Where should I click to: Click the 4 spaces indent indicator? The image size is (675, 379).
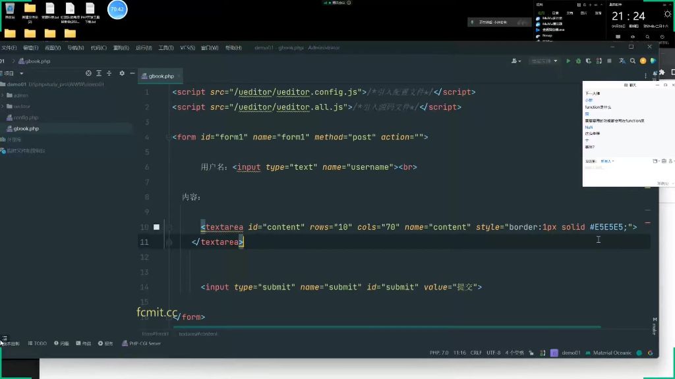(514, 353)
